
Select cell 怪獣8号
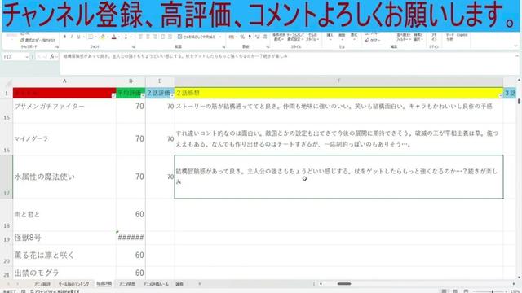point(64,238)
